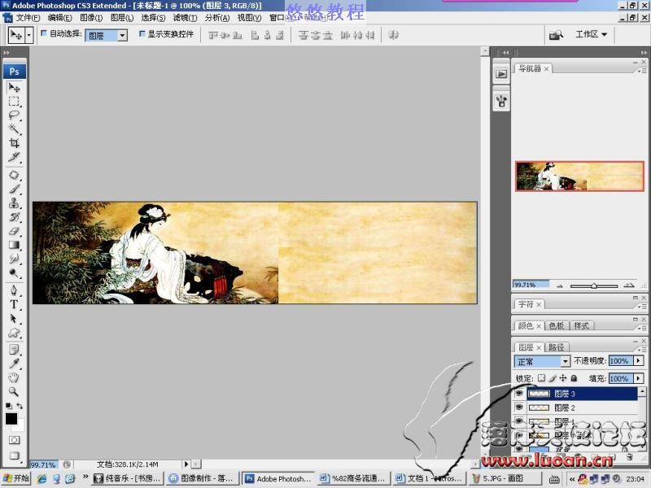The image size is (651, 488).
Task: Open the 图层(L) menu
Action: 122,18
